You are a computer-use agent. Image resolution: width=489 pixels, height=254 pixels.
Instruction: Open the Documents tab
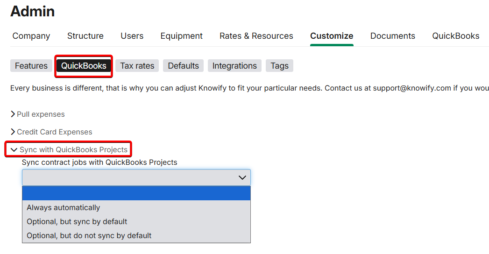tap(393, 36)
